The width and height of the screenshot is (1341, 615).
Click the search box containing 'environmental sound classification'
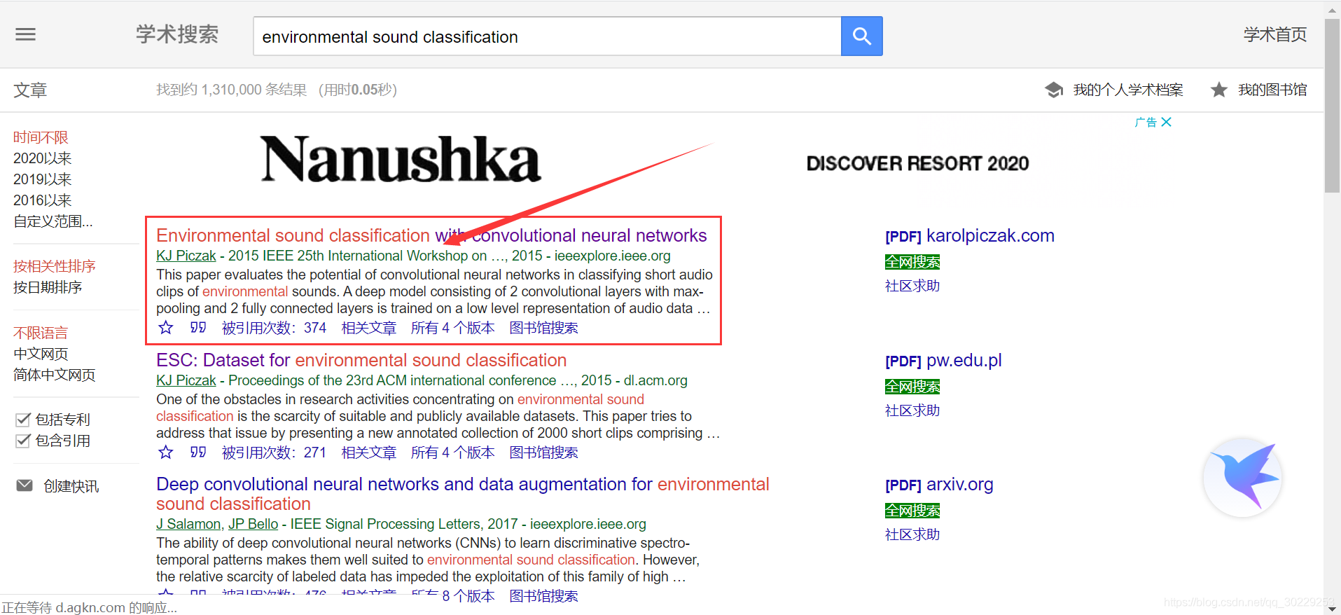[547, 36]
